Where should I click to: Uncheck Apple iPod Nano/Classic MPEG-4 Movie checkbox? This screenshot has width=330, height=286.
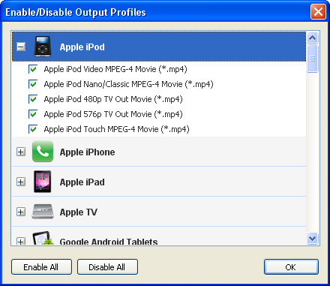[x=33, y=84]
